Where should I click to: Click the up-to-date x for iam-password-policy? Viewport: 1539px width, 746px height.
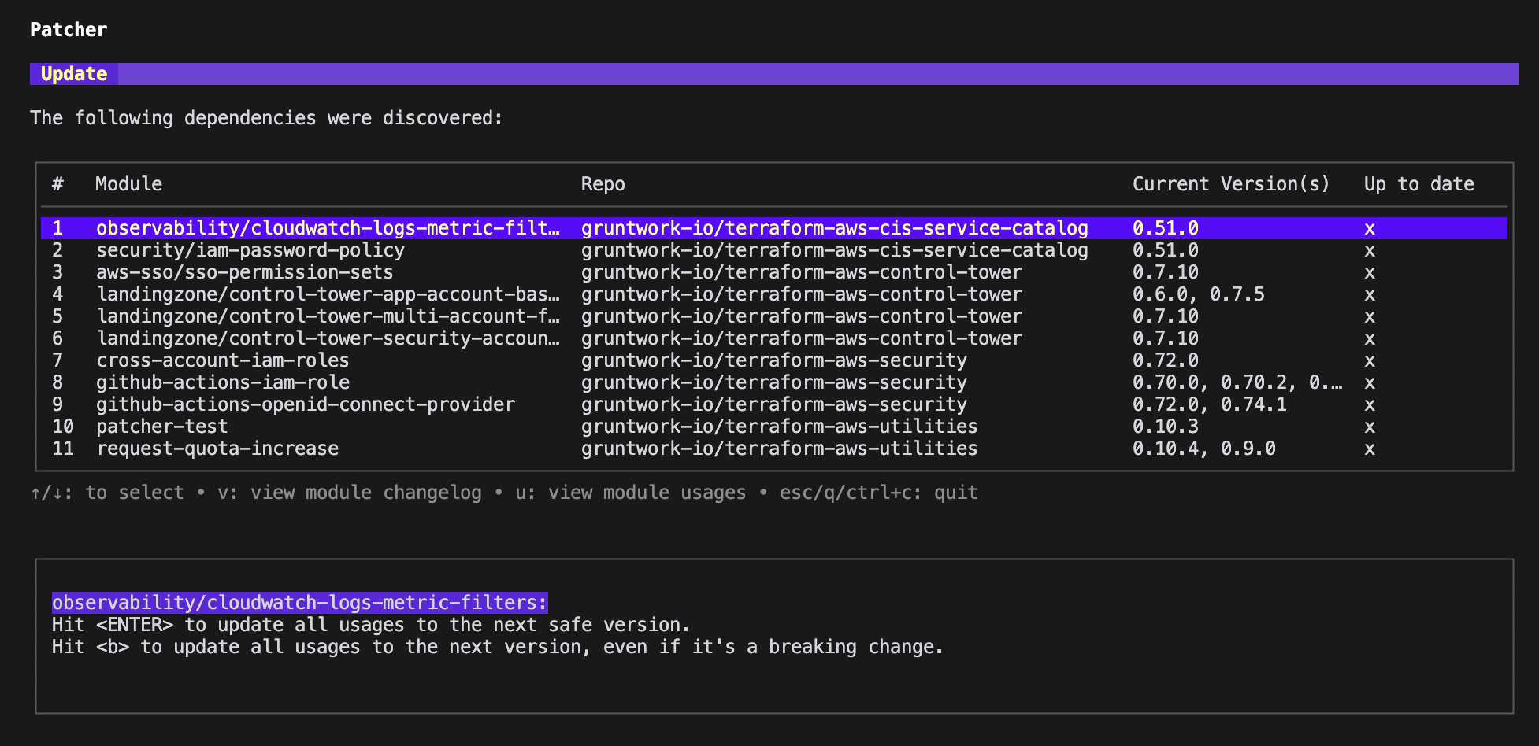click(1370, 251)
